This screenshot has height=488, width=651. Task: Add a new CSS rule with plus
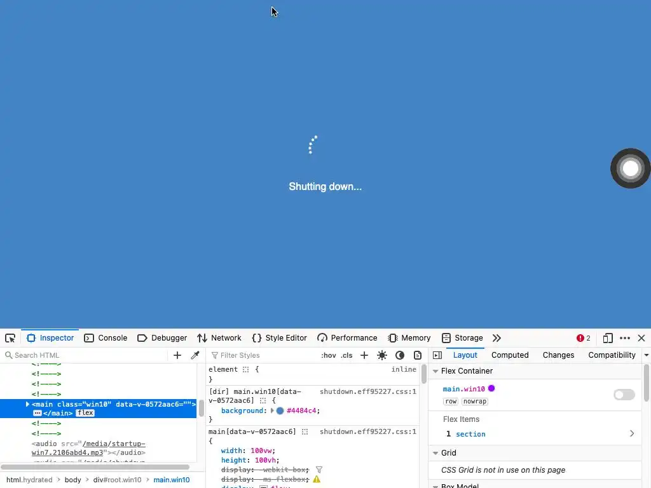(x=364, y=355)
